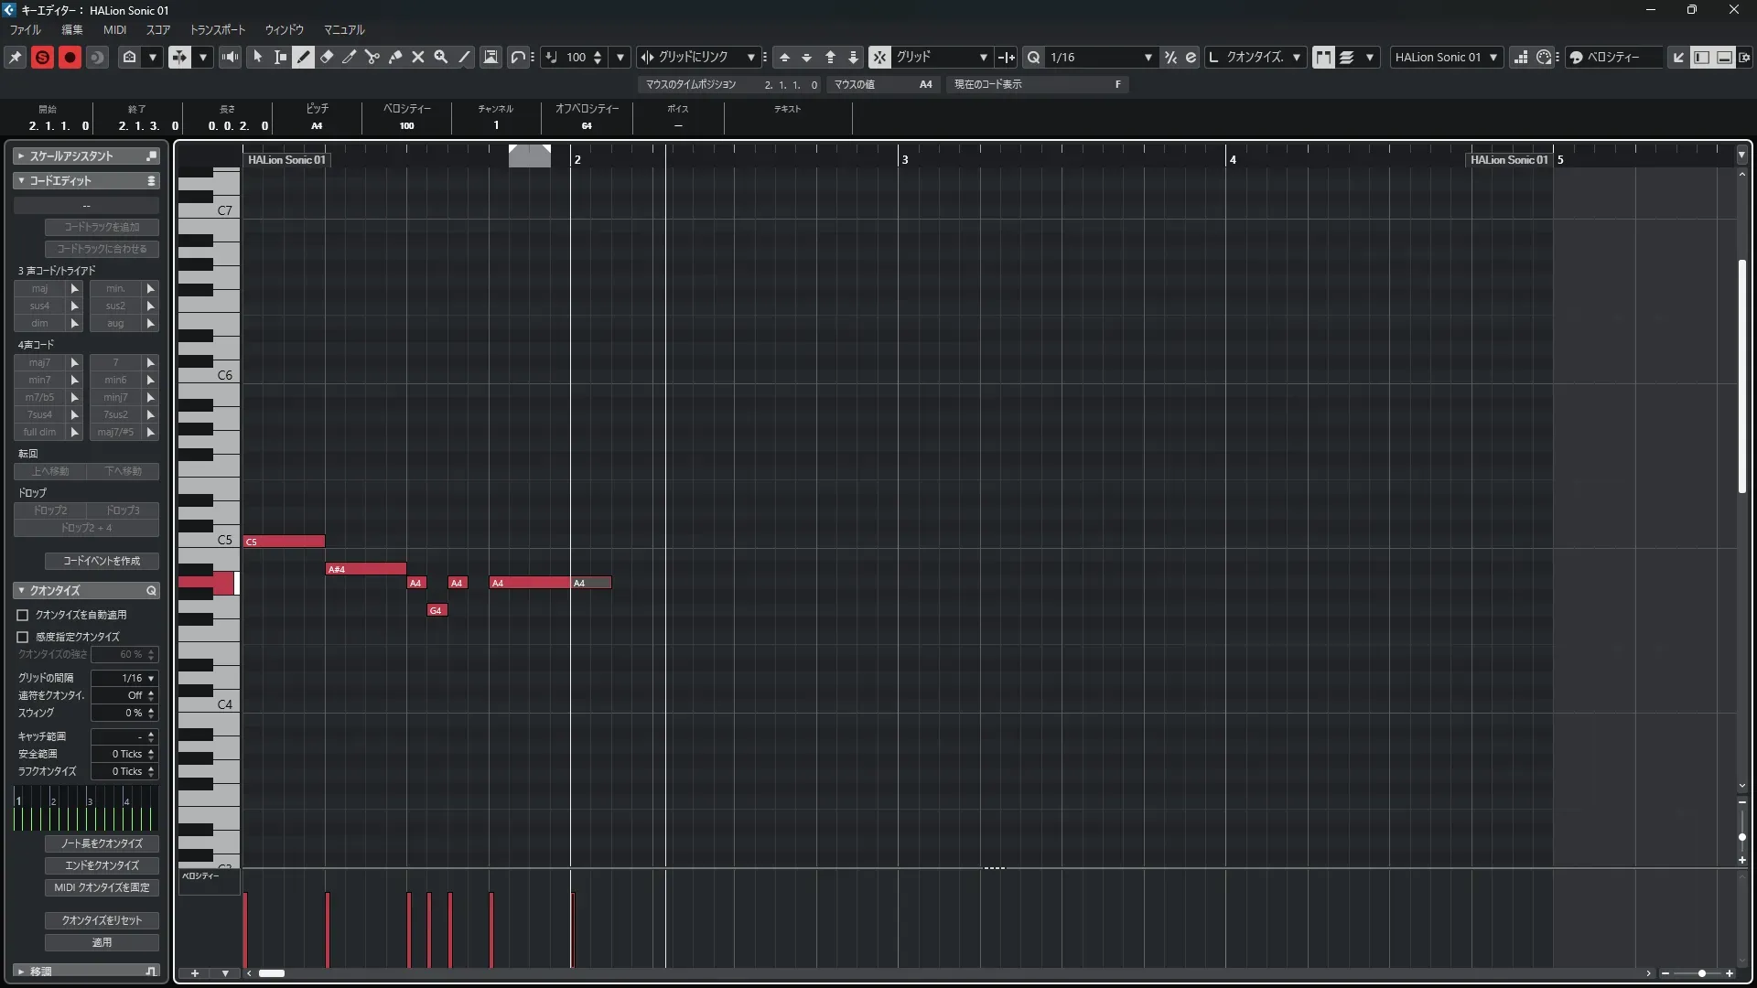1757x988 pixels.
Task: Select the Zoom magnifier tool
Action: [x=441, y=57]
